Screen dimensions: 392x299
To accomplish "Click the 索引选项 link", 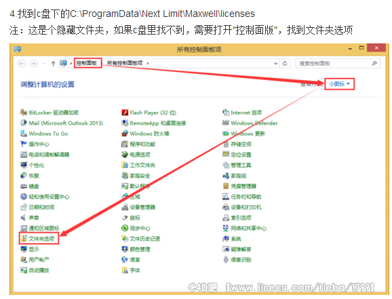I will coord(241,218).
